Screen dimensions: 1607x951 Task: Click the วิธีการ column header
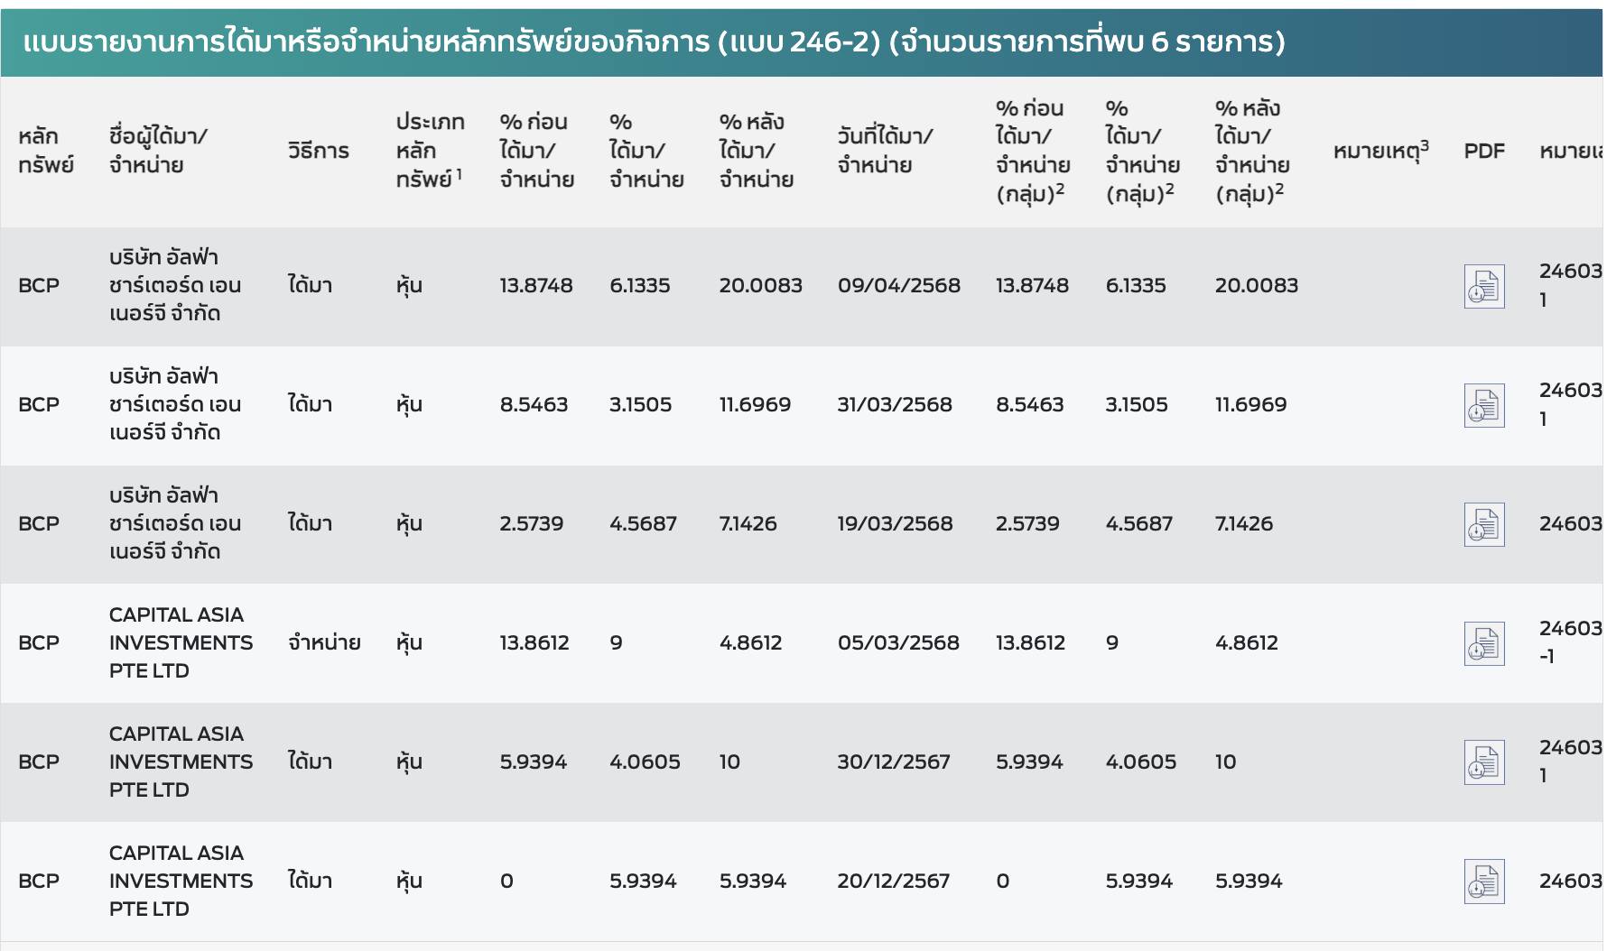coord(318,151)
